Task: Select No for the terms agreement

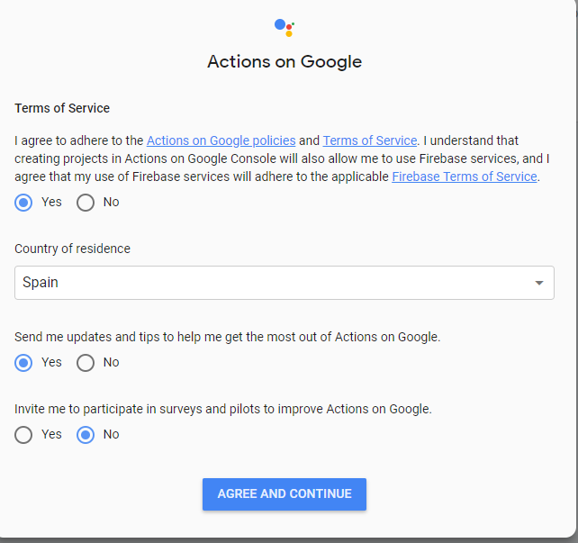Action: coord(86,203)
